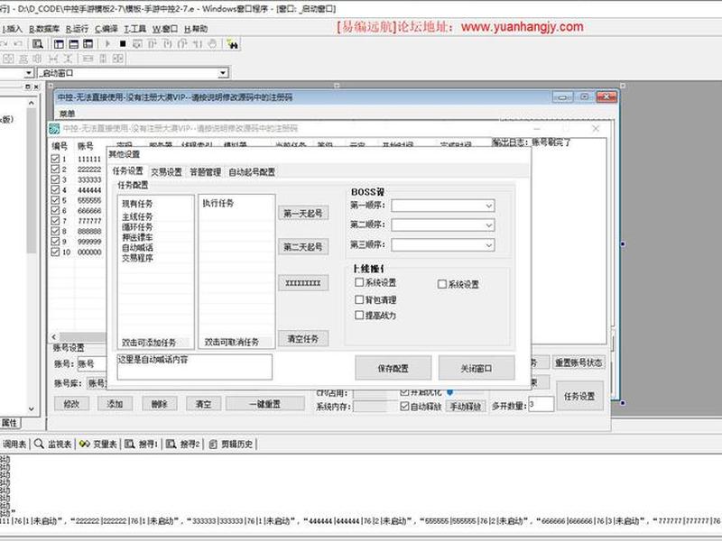Click the left panel vertical scrollbar thumb
This screenshot has height=541, width=722.
point(32,181)
